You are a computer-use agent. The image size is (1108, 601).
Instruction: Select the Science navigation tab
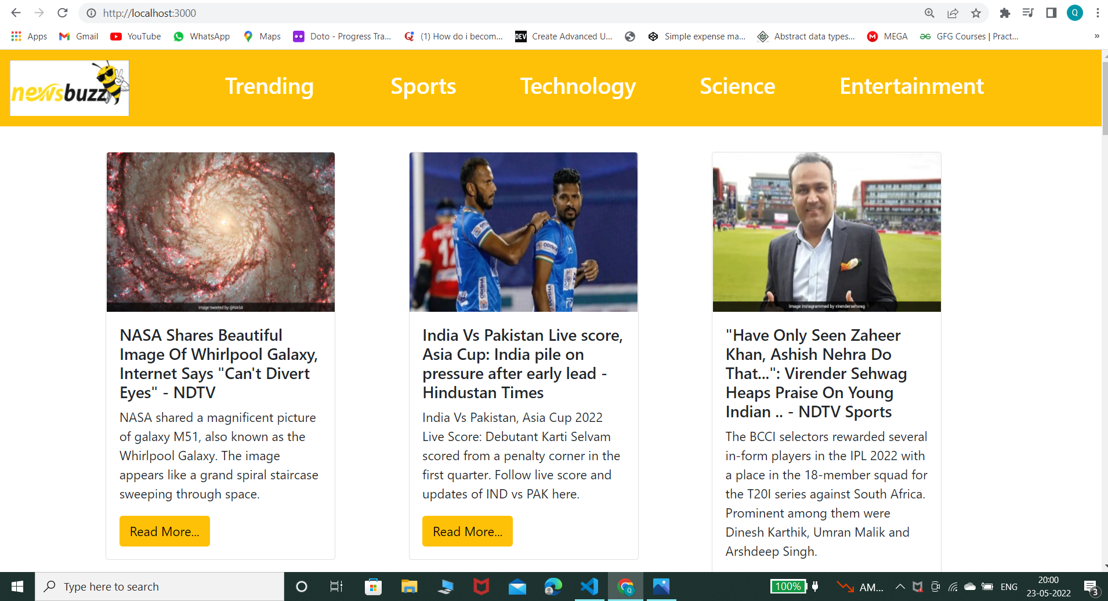(737, 86)
